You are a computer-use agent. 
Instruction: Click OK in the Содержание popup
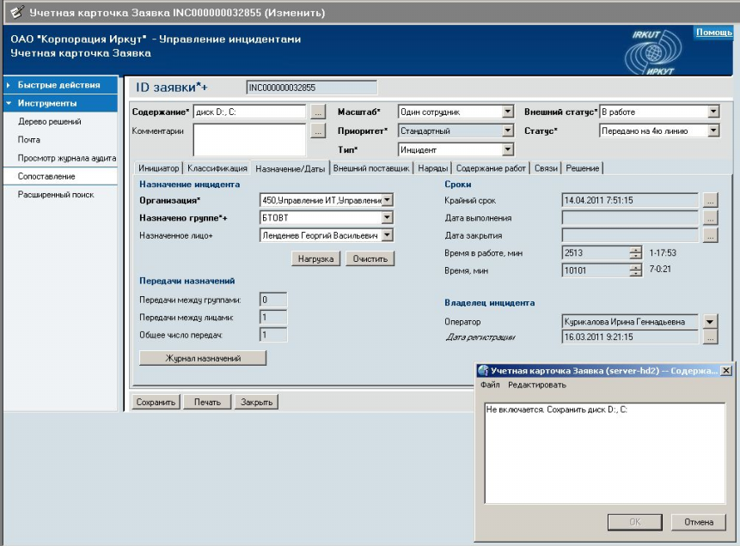click(x=635, y=522)
